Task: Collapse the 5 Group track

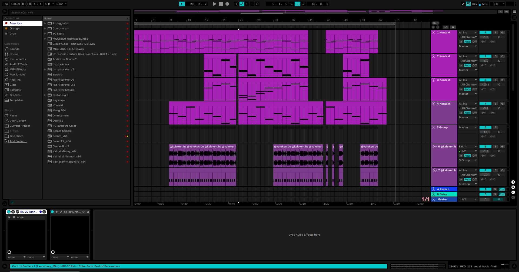Action: (434, 127)
